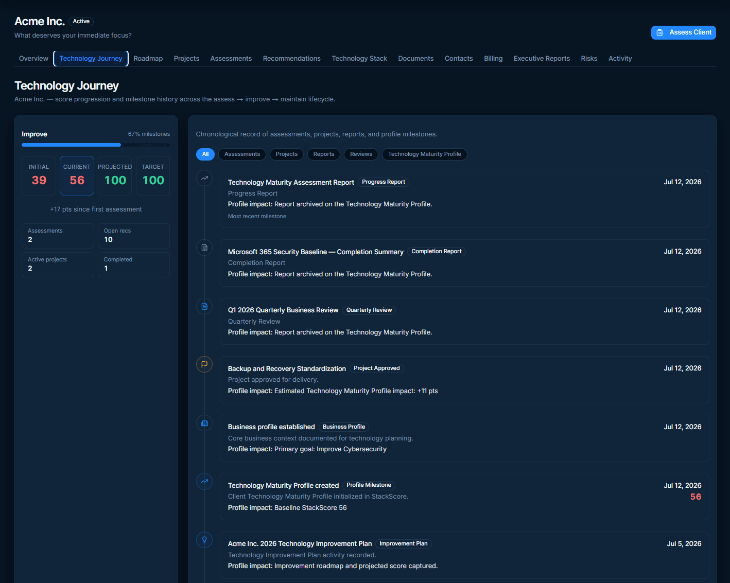Click the building icon beside Business profile established

coord(204,423)
